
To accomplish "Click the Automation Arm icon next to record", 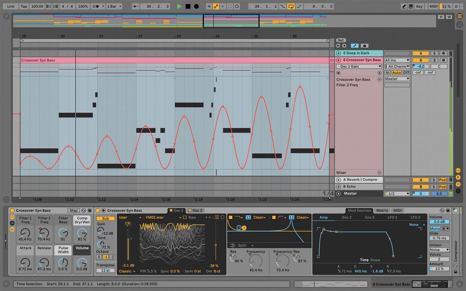I will click(x=216, y=6).
